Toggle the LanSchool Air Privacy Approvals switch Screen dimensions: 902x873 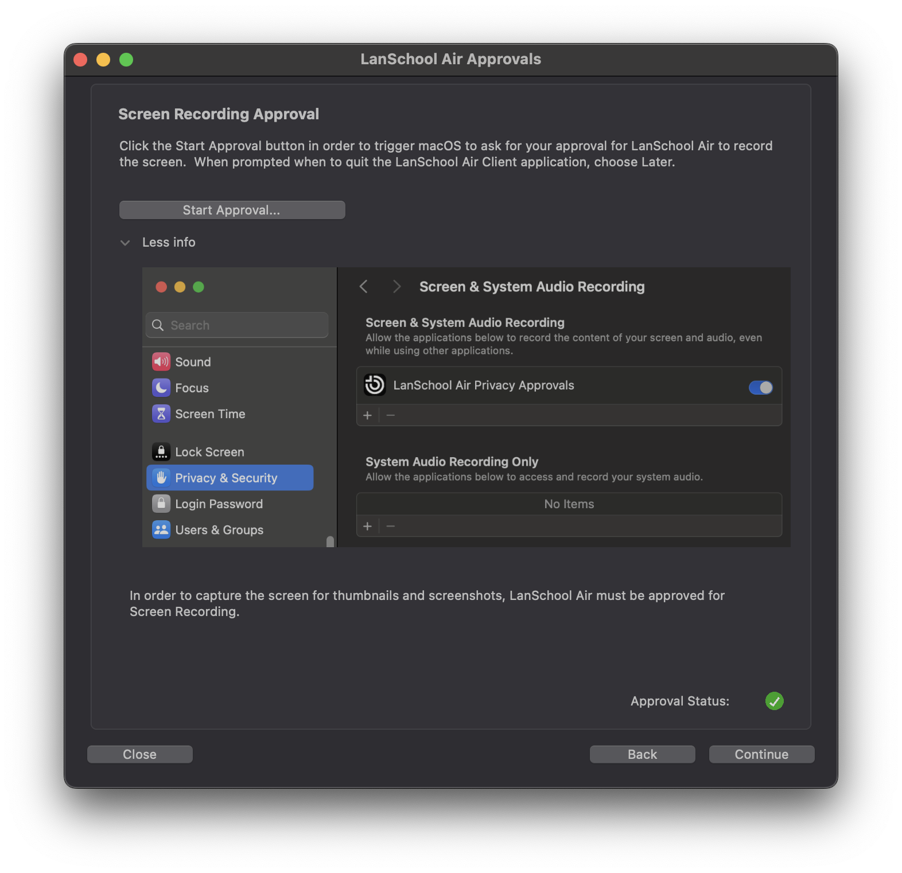click(x=760, y=388)
